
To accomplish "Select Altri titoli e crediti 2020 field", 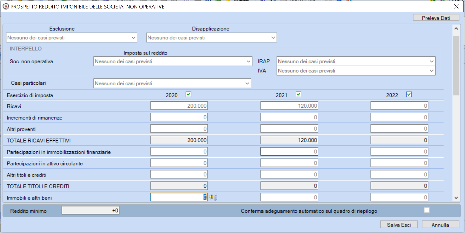I will pos(179,174).
